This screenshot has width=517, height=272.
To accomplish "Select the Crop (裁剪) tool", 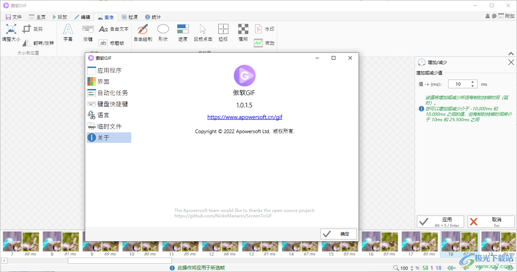I will (x=33, y=29).
